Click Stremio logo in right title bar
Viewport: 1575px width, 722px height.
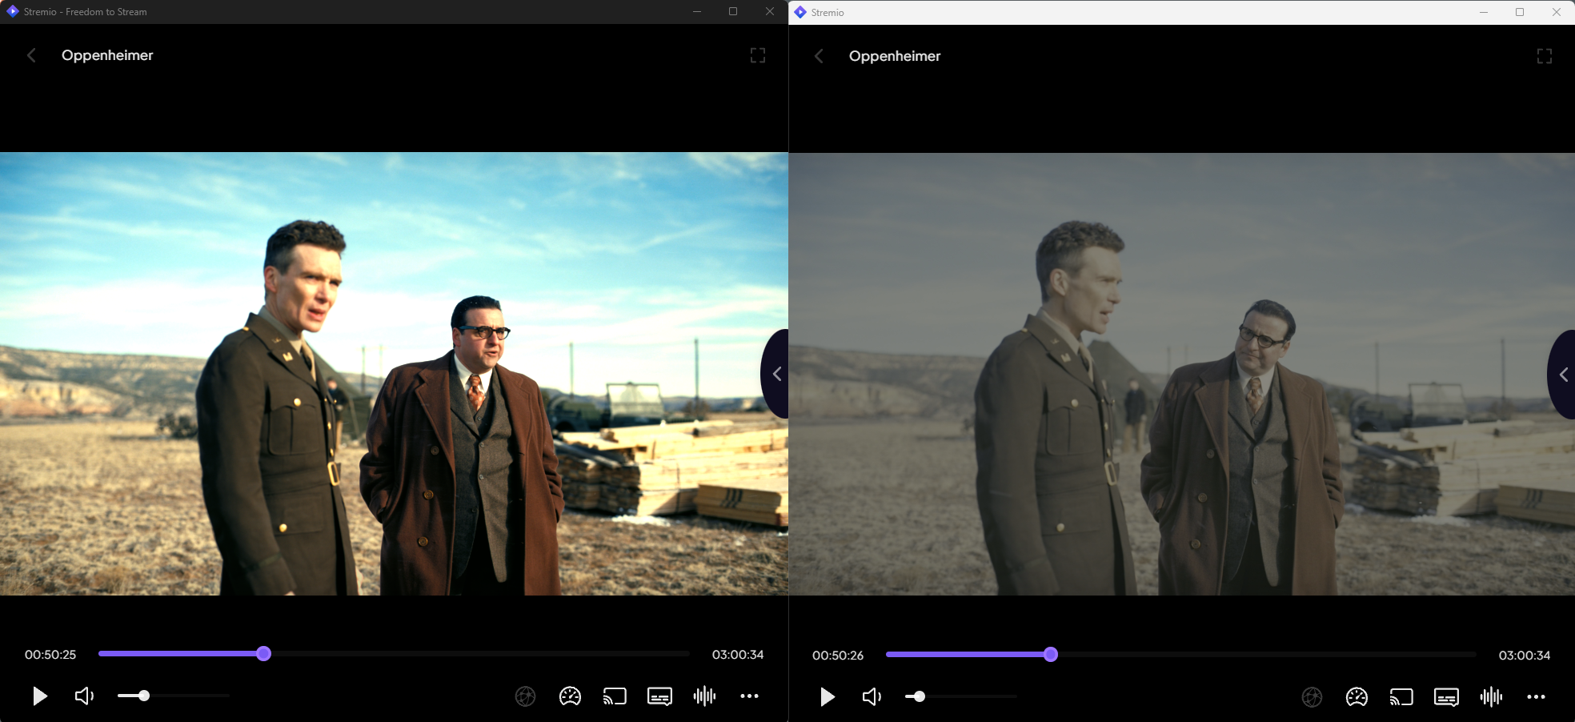click(800, 12)
